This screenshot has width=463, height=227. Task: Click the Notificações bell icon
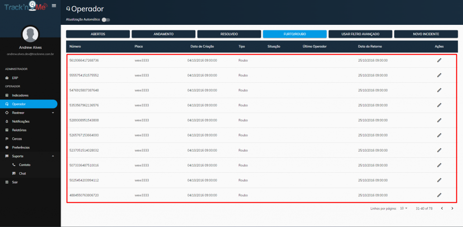click(7, 121)
